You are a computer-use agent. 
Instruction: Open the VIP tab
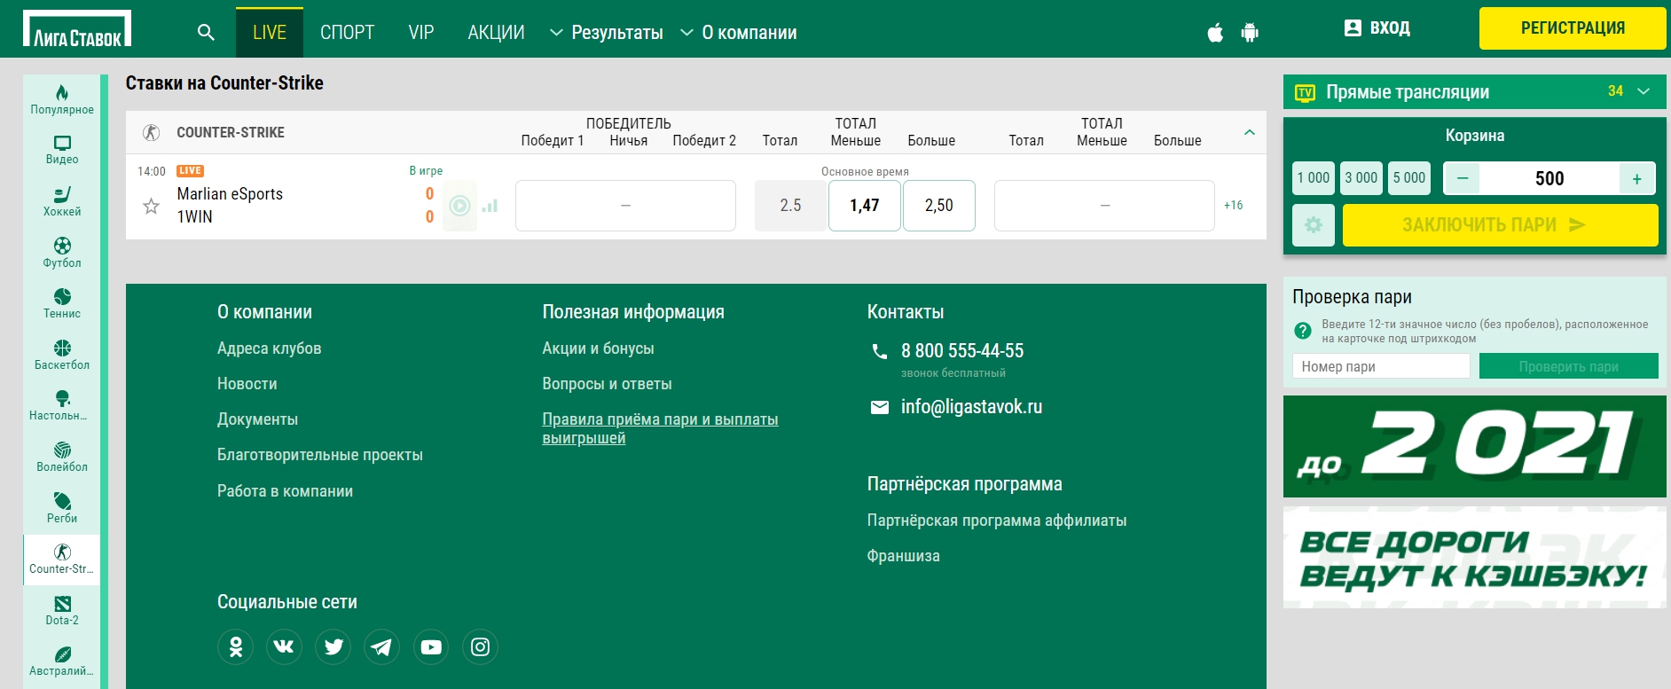coord(421,33)
